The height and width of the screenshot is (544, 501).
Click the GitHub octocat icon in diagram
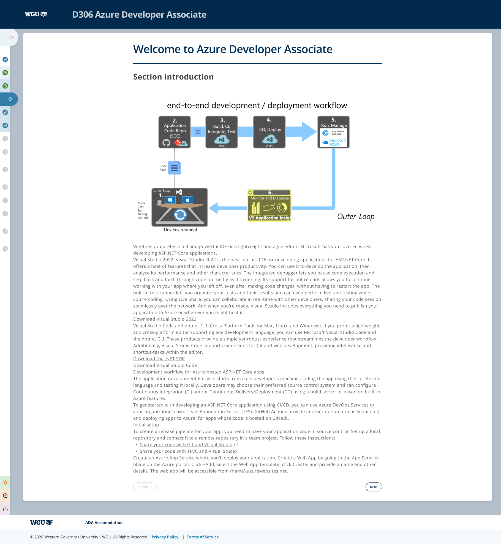pos(166,143)
